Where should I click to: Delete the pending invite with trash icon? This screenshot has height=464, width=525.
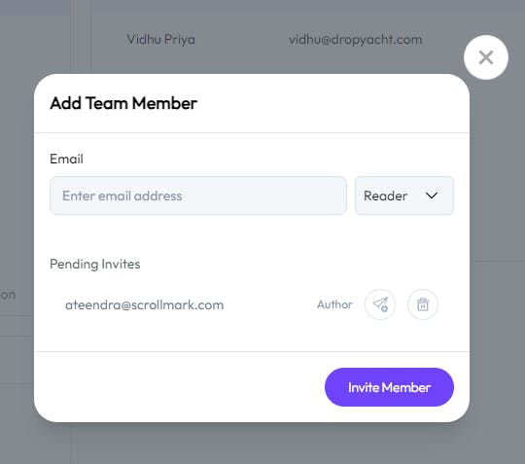pyautogui.click(x=423, y=304)
